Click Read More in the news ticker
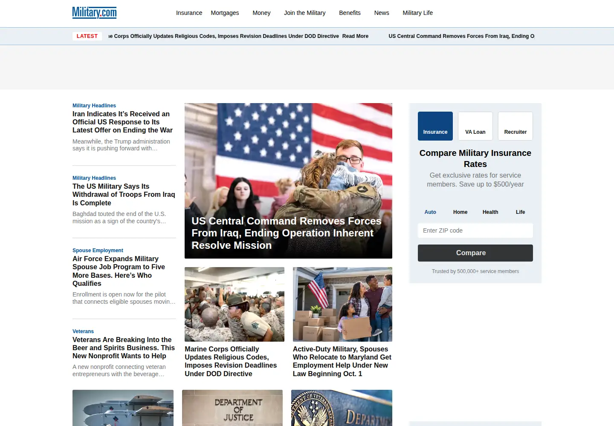Viewport: 614px width, 426px height. 355,36
